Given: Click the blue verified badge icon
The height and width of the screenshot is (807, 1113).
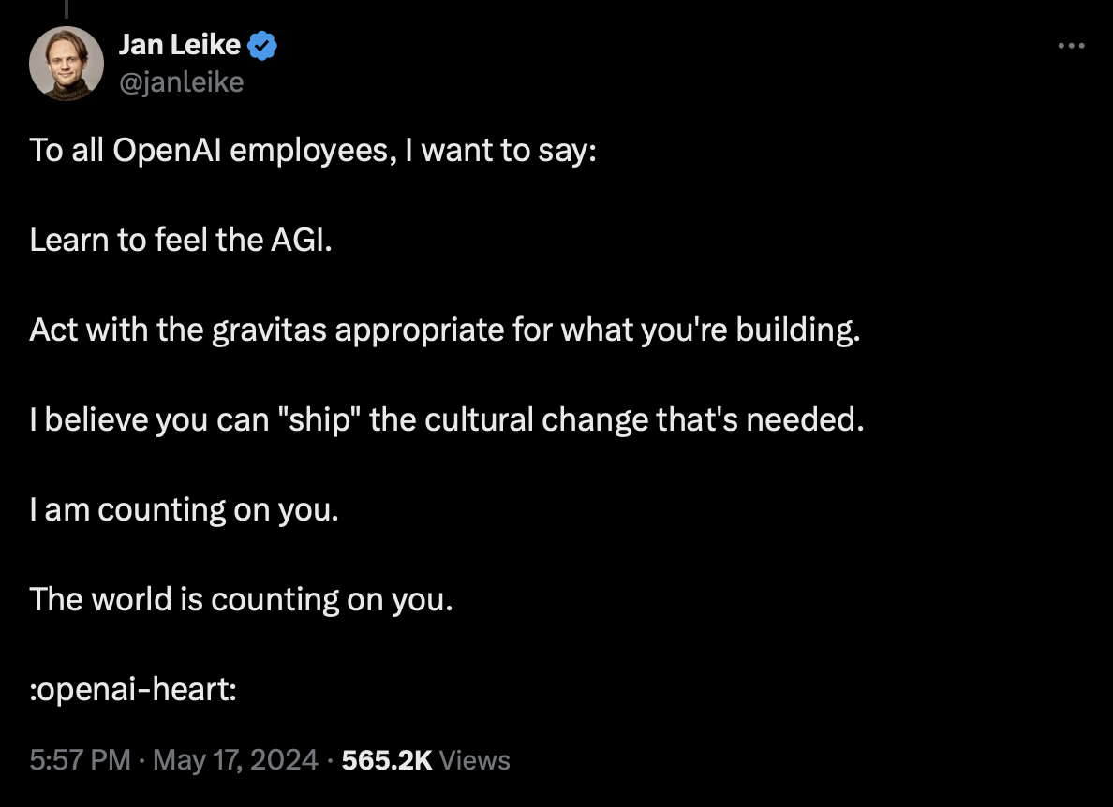Looking at the screenshot, I should [262, 46].
